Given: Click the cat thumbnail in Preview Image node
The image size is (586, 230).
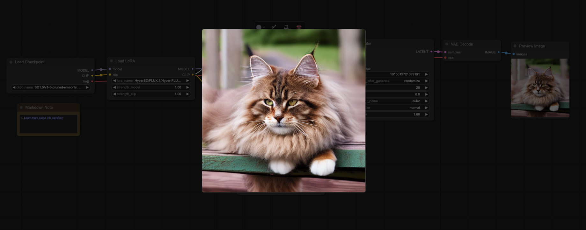Looking at the screenshot, I should (x=540, y=88).
